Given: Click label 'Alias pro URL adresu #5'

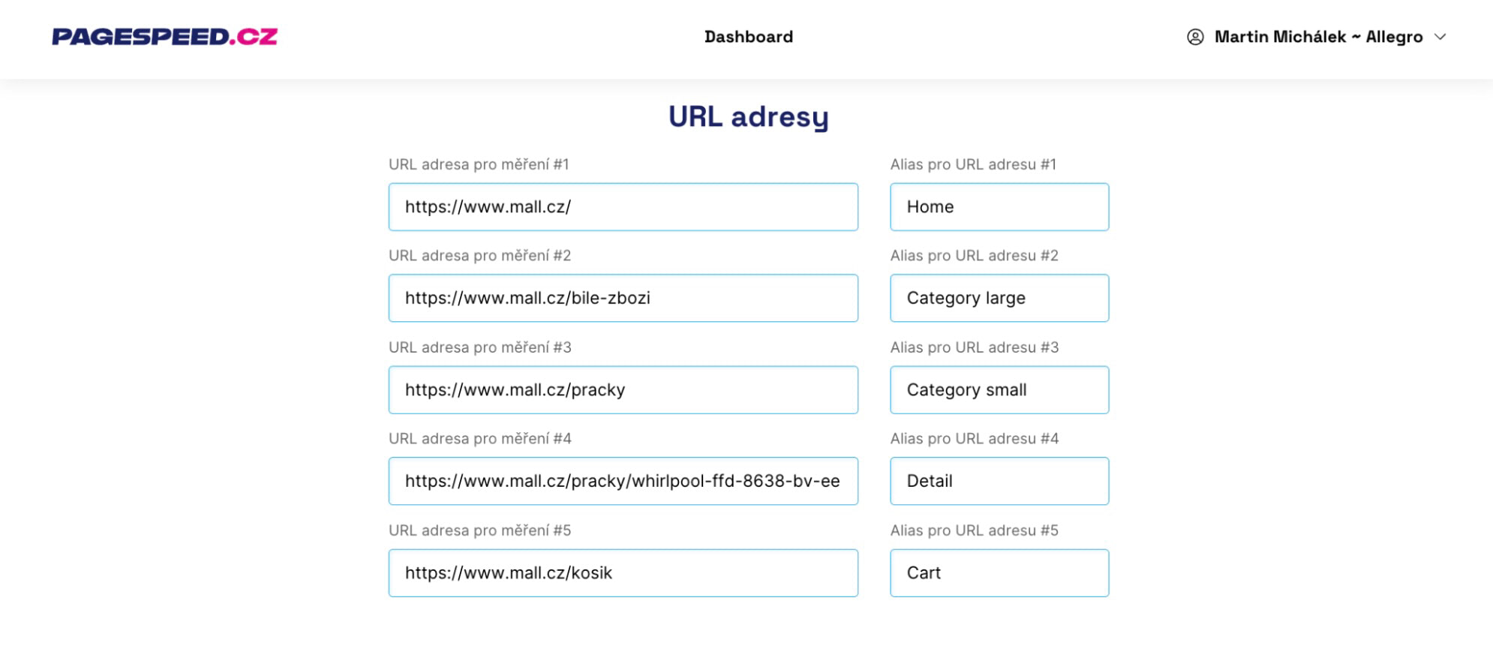Looking at the screenshot, I should (x=974, y=530).
